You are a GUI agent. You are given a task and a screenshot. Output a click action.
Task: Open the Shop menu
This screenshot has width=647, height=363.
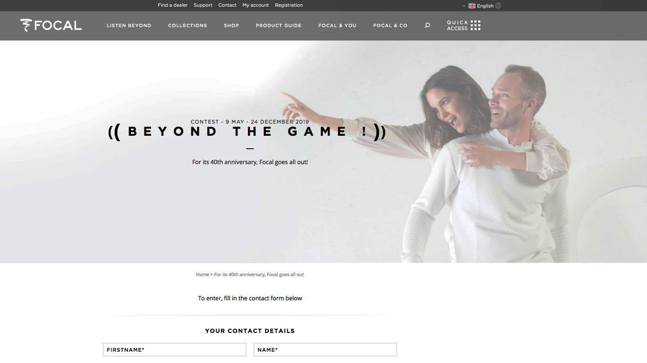tap(231, 25)
